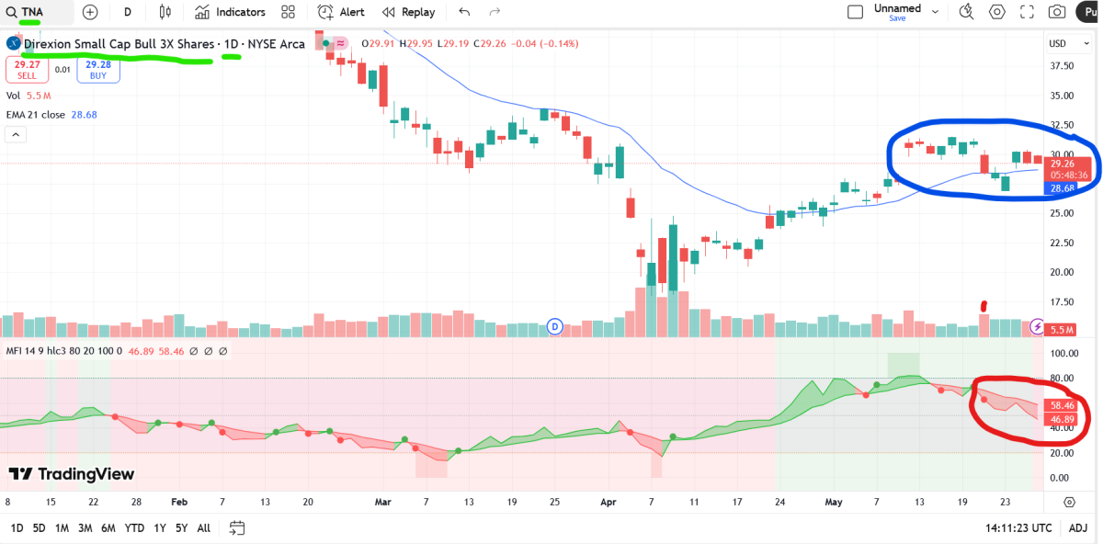Click the Unnamed layout Save button
Image resolution: width=1103 pixels, height=544 pixels.
[897, 17]
